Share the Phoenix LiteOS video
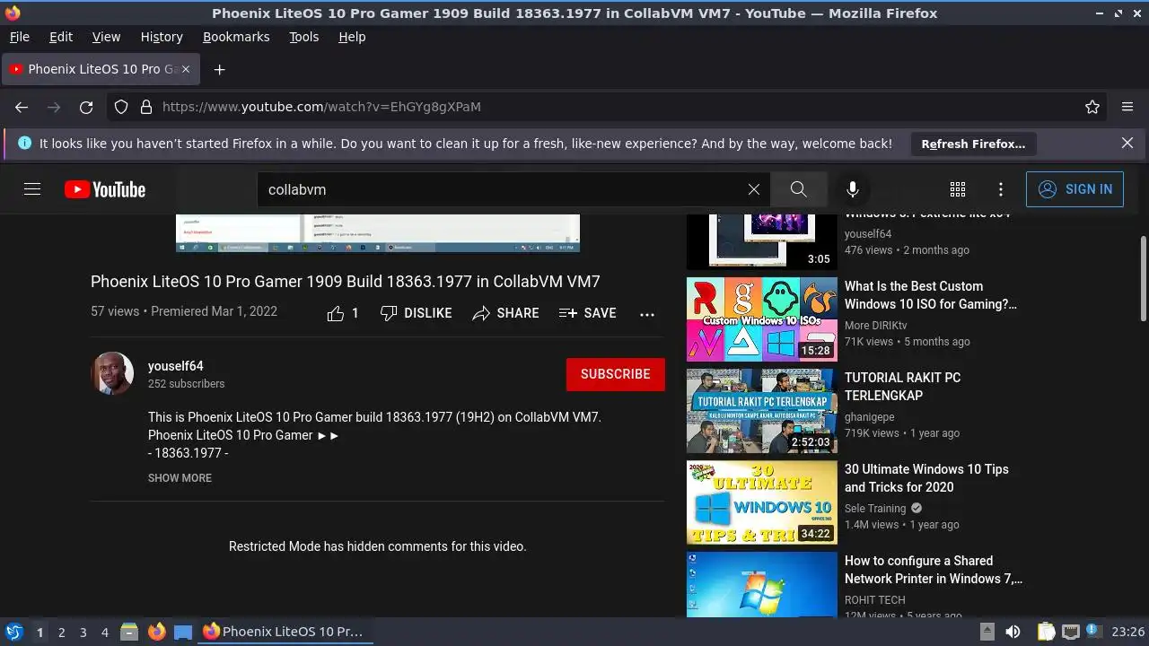 (x=506, y=313)
